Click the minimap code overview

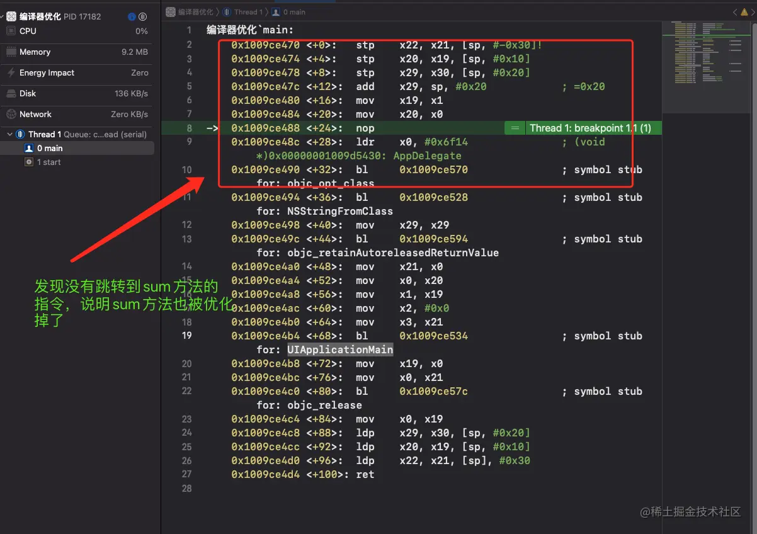[706, 66]
